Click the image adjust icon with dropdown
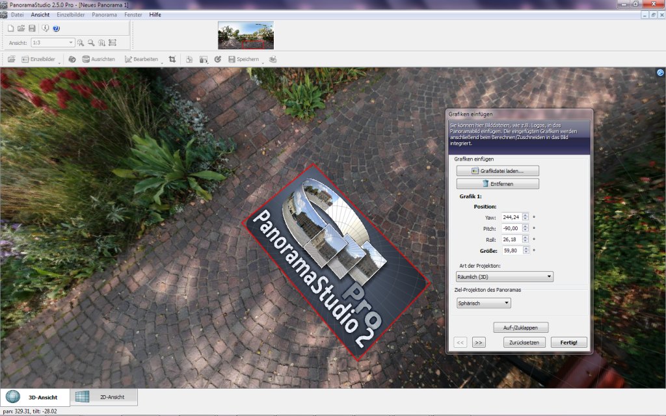The width and height of the screenshot is (666, 416). pos(204,59)
